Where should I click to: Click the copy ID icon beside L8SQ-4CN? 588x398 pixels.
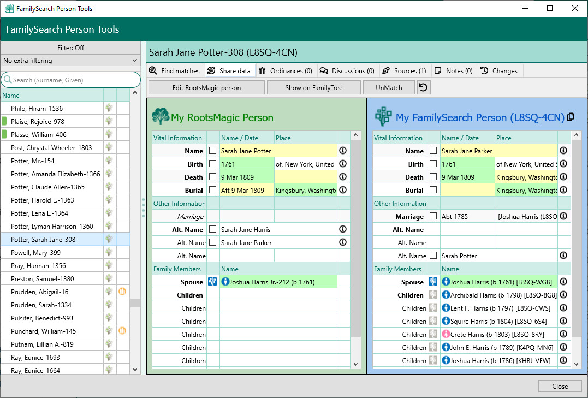click(571, 117)
